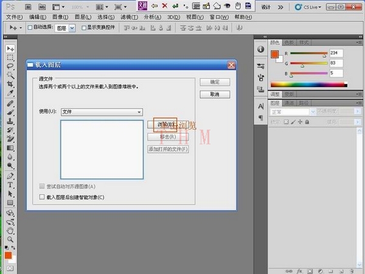Open the 编辑 menu

tap(38, 17)
